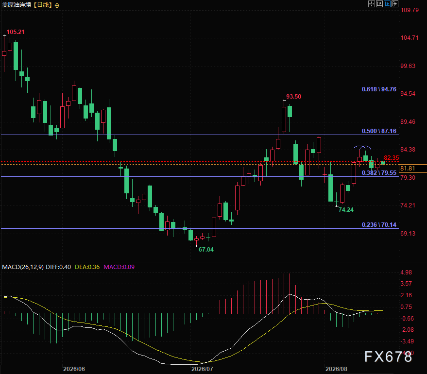Click 4.98 on the MACD axis
427x374 pixels.
[406, 272]
